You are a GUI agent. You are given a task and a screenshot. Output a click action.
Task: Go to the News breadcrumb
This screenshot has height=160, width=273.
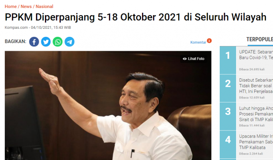[x=26, y=6]
